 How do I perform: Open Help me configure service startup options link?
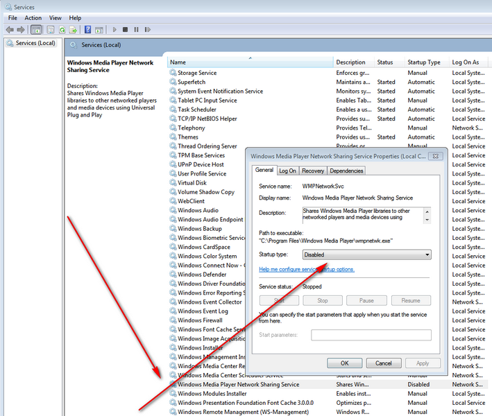coord(307,269)
